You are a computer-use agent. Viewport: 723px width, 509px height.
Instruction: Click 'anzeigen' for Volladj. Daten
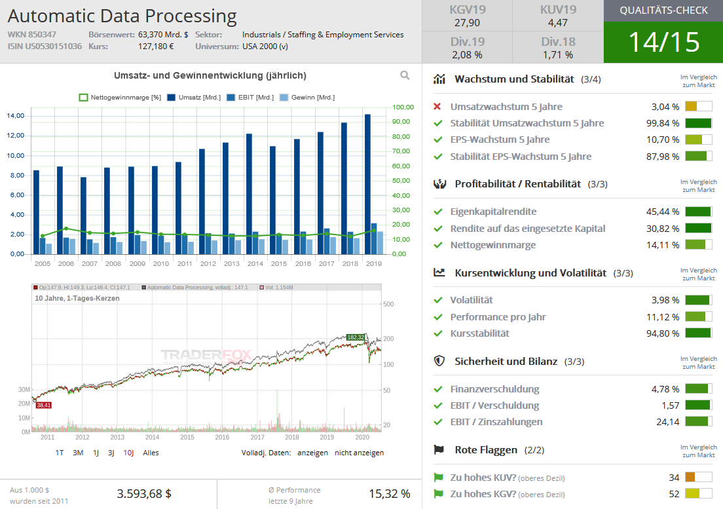pos(312,453)
